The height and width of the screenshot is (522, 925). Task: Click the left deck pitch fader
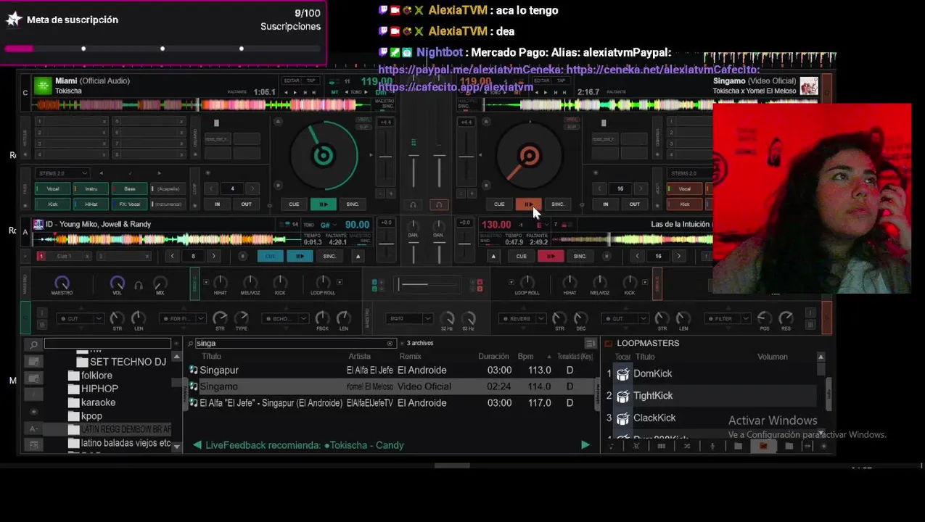386,155
